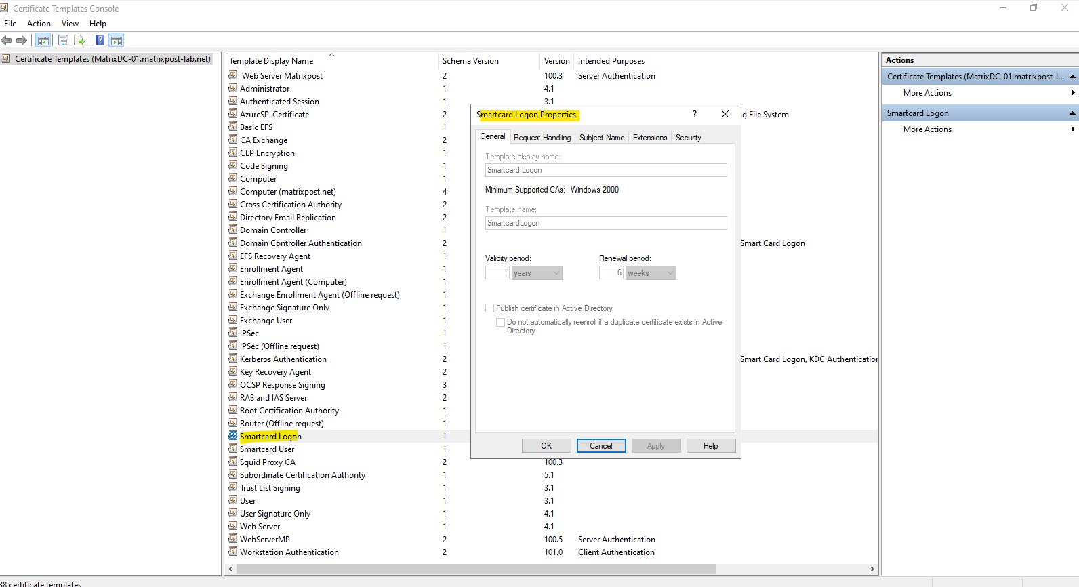Image resolution: width=1079 pixels, height=587 pixels.
Task: Expand More Actions arrow under Certificate Templates
Action: coord(1073,93)
